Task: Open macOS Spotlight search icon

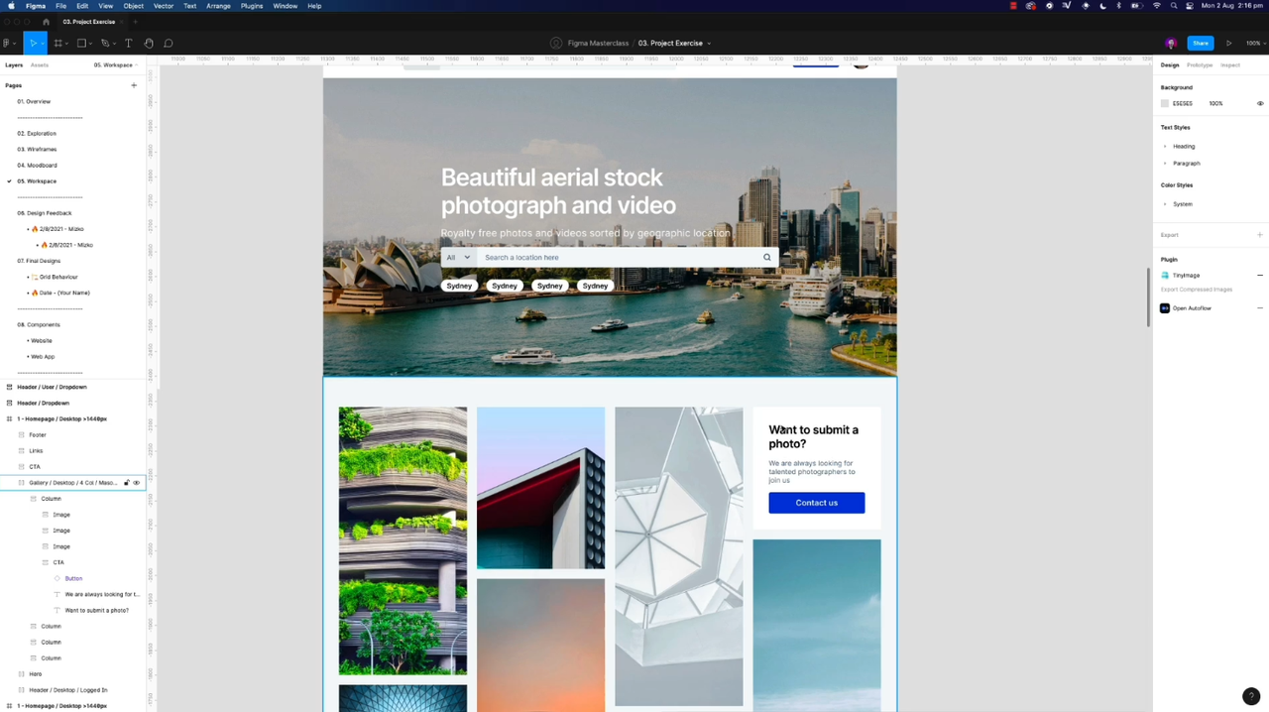Action: [1174, 6]
